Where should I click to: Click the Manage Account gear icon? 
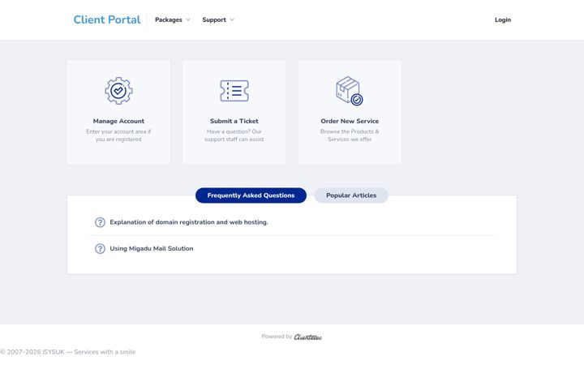118,91
